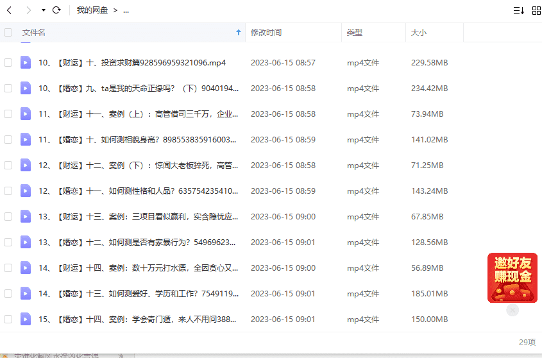Switch to grid view layout
The image size is (542, 358).
pos(536,10)
